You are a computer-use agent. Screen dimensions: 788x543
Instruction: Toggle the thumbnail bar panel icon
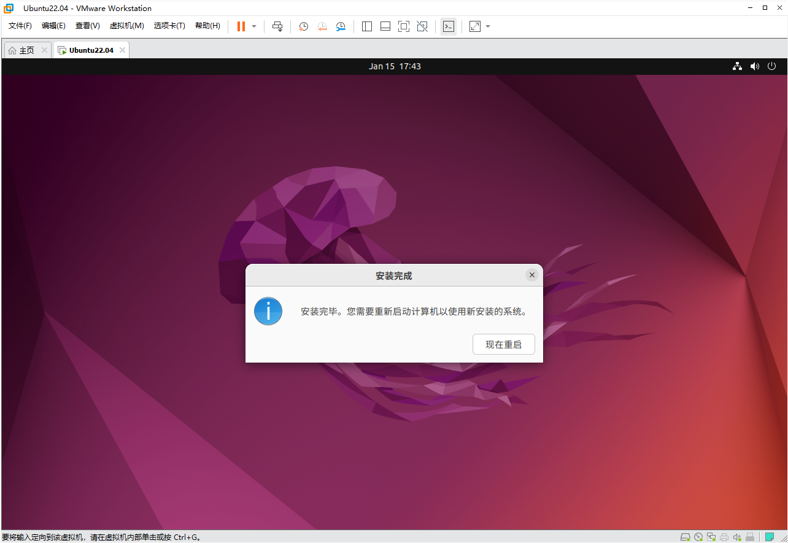coord(385,26)
